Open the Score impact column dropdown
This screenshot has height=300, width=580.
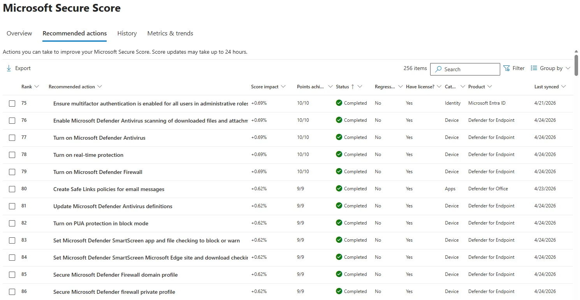coord(283,87)
